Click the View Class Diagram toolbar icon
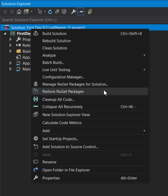Image resolution: width=168 pixels, height=196 pixels. tap(90, 12)
